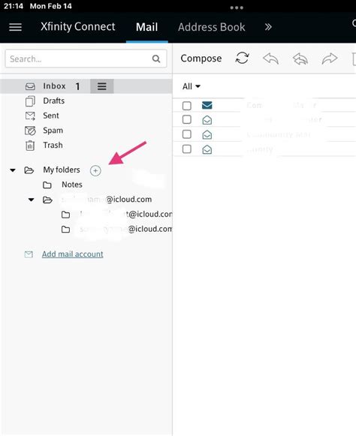Click the Reply arrow icon
Screen dimensions: 356x436
pyautogui.click(x=271, y=59)
